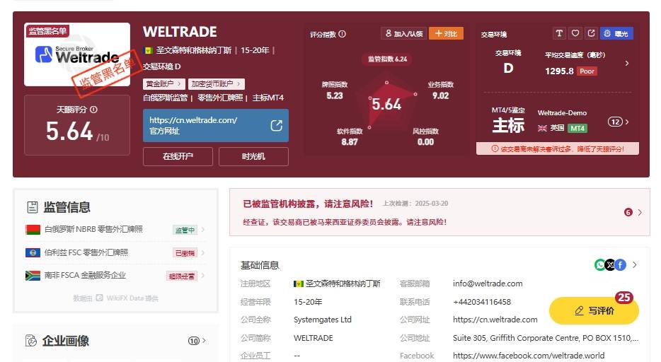Open the 伯利兹 FSC 零售外汇牌照 row
The width and height of the screenshot is (661, 362).
(115, 252)
